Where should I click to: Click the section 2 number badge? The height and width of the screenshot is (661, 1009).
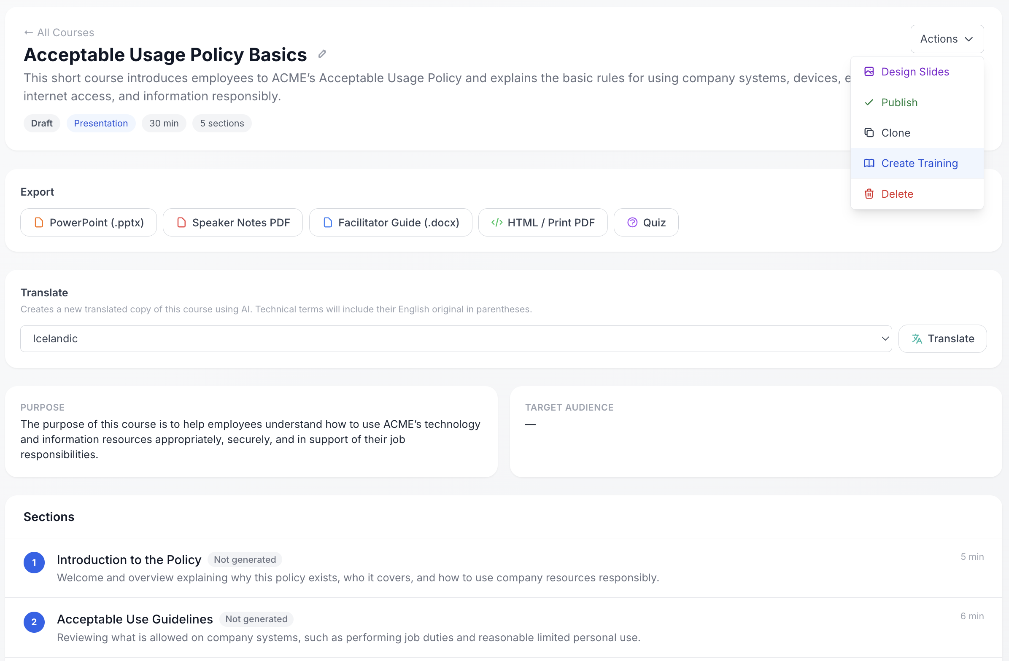(x=34, y=622)
